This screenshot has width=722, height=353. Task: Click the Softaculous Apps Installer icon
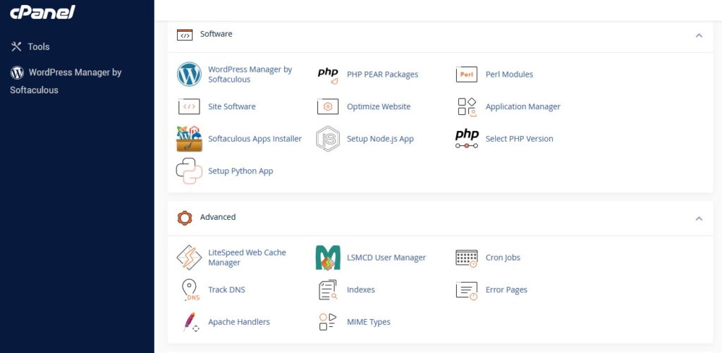click(189, 139)
